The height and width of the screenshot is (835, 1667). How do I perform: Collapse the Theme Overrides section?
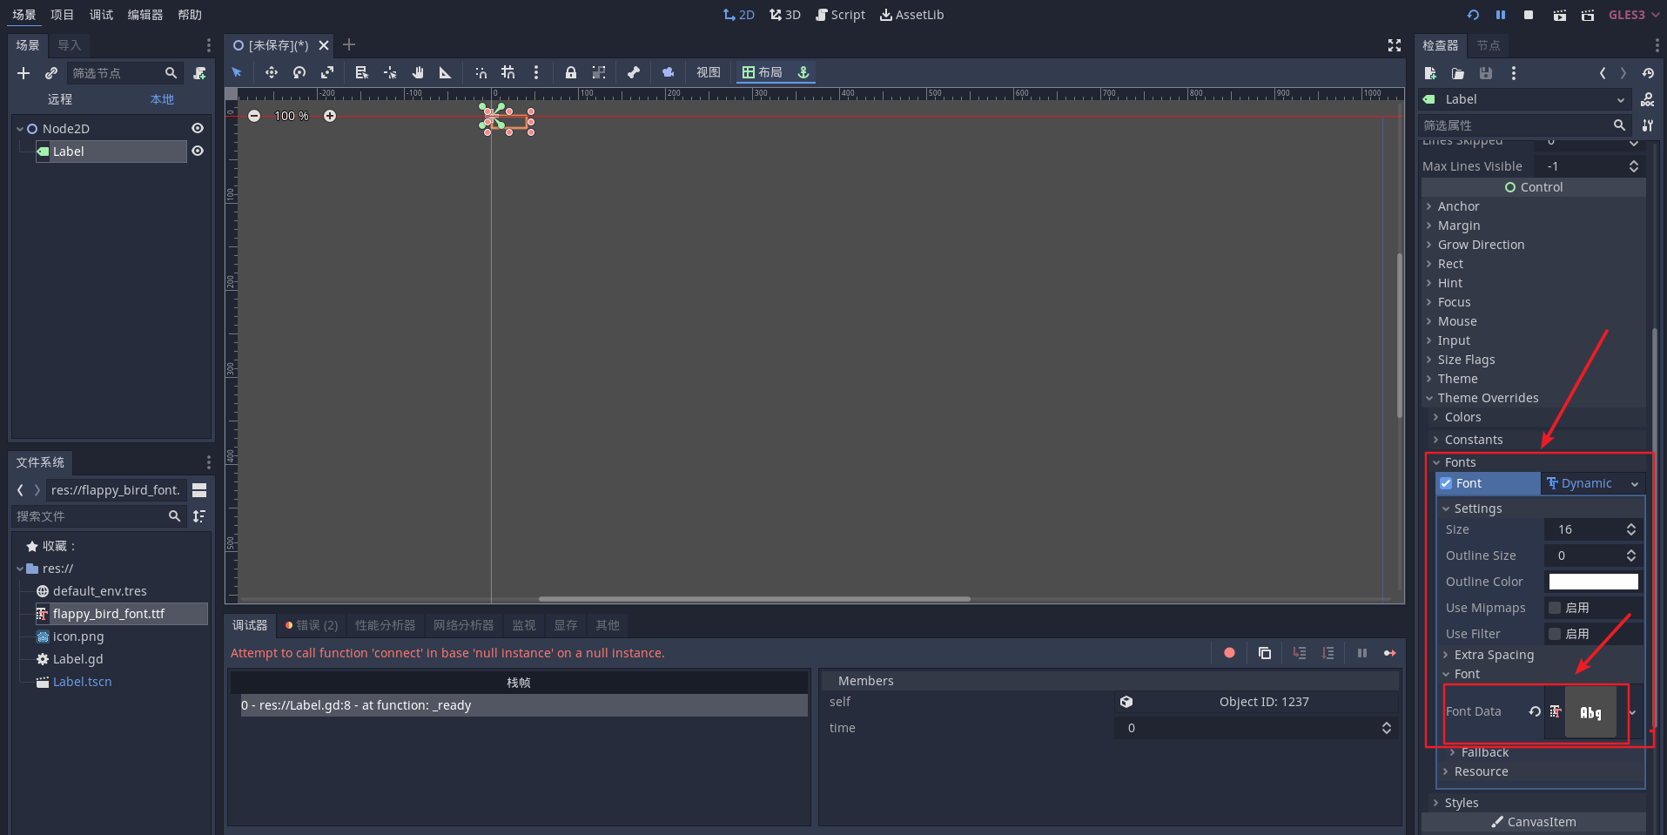[1488, 398]
